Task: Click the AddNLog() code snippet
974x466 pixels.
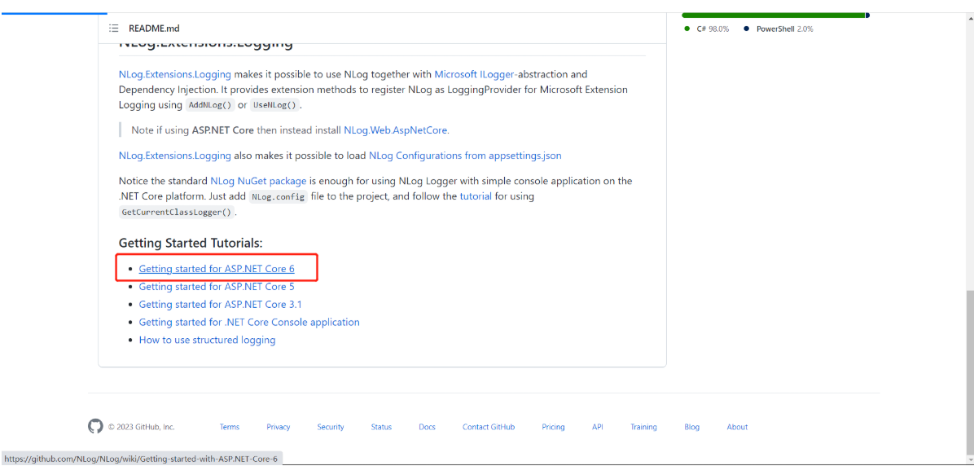Action: 210,105
